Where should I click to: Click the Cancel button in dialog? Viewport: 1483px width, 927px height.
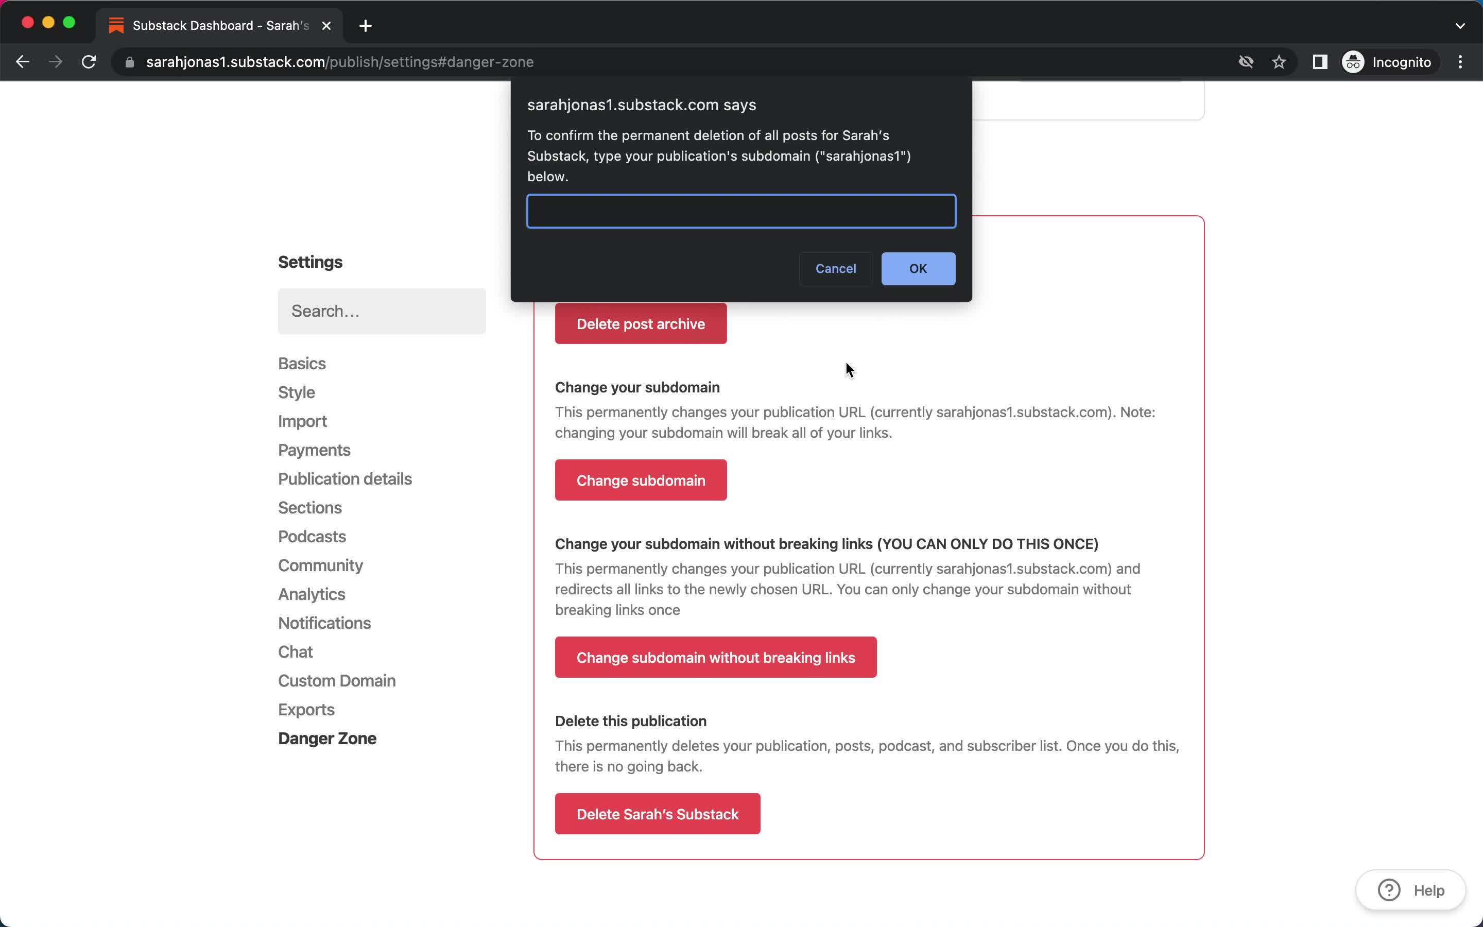[x=836, y=268]
